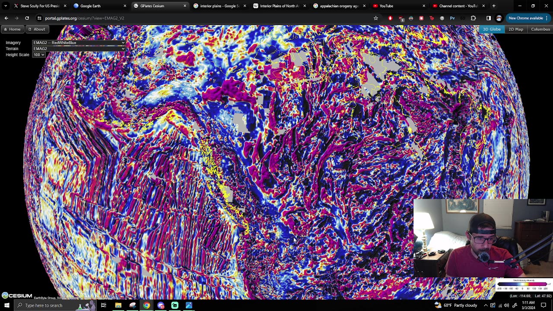The height and width of the screenshot is (311, 553).
Task: Open the Home menu in GPlates portal
Action: [12, 29]
